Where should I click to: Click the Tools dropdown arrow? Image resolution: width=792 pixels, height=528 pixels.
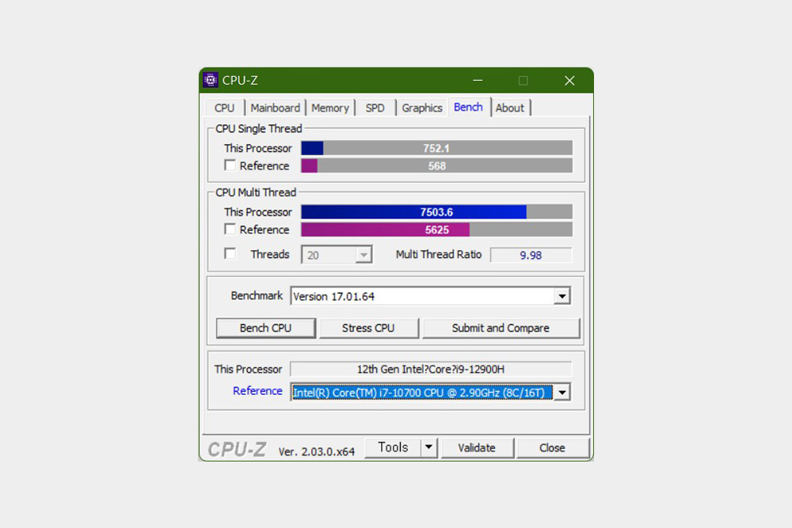point(428,447)
